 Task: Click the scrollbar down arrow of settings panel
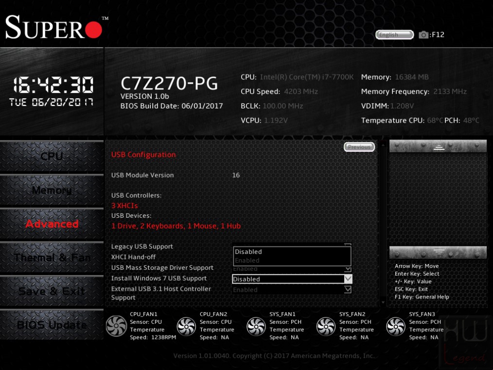click(383, 302)
